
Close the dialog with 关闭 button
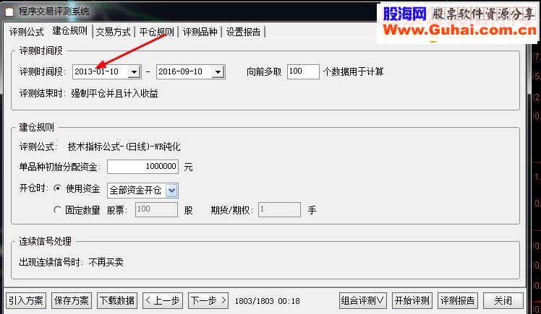pyautogui.click(x=503, y=300)
